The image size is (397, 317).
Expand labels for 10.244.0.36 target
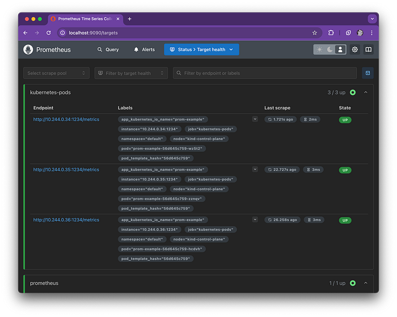255,219
